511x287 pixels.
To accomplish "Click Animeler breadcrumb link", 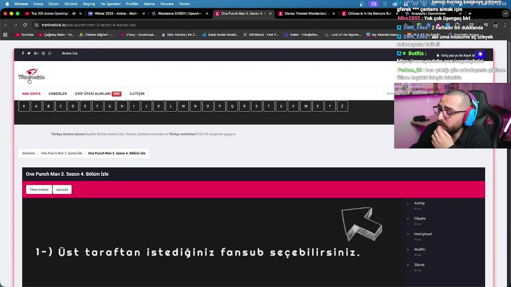I will click(x=29, y=153).
